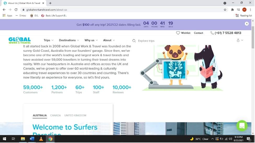Image resolution: width=255 pixels, height=143 pixels.
Task: Bookmark this page with the star icon
Action: [x=225, y=10]
